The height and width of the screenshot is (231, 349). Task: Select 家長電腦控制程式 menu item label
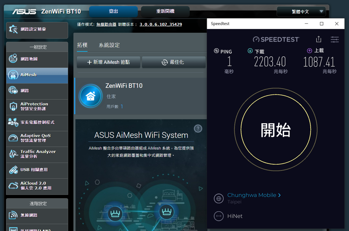click(x=38, y=122)
